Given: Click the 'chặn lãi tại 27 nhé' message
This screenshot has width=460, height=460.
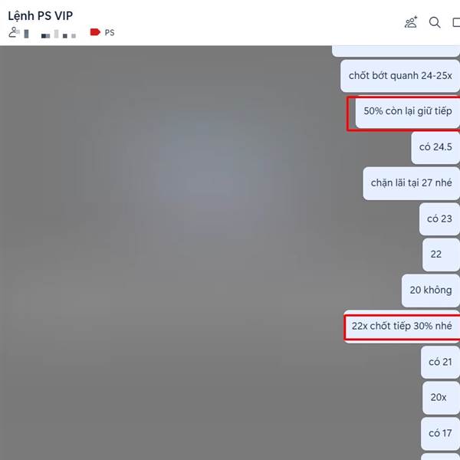Looking at the screenshot, I should pos(411,183).
